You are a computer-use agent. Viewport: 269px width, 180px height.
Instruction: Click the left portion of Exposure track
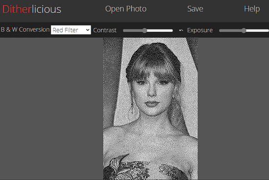coord(230,30)
